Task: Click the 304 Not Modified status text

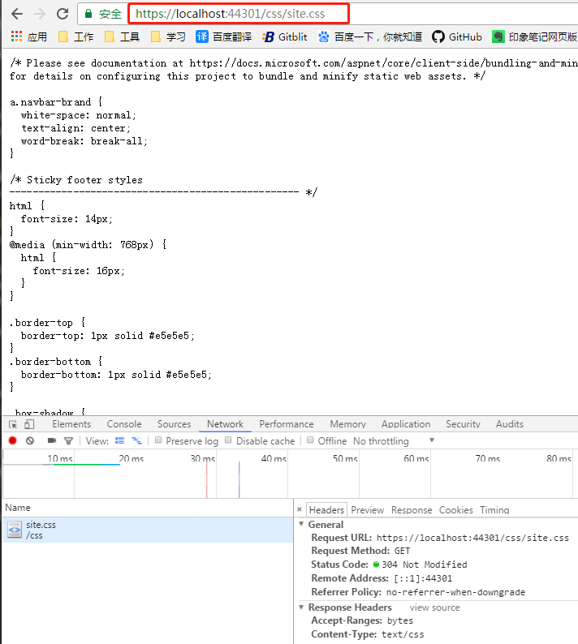Action: click(x=425, y=565)
